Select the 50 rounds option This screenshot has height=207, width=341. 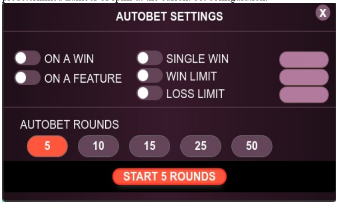pos(251,146)
